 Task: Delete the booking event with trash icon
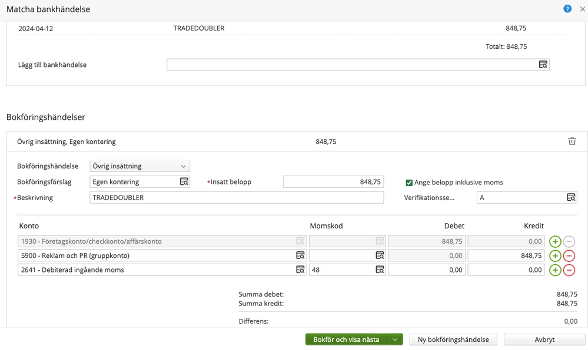click(572, 142)
